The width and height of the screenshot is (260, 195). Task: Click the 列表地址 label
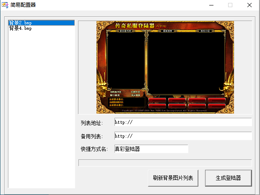pyautogui.click(x=90, y=122)
